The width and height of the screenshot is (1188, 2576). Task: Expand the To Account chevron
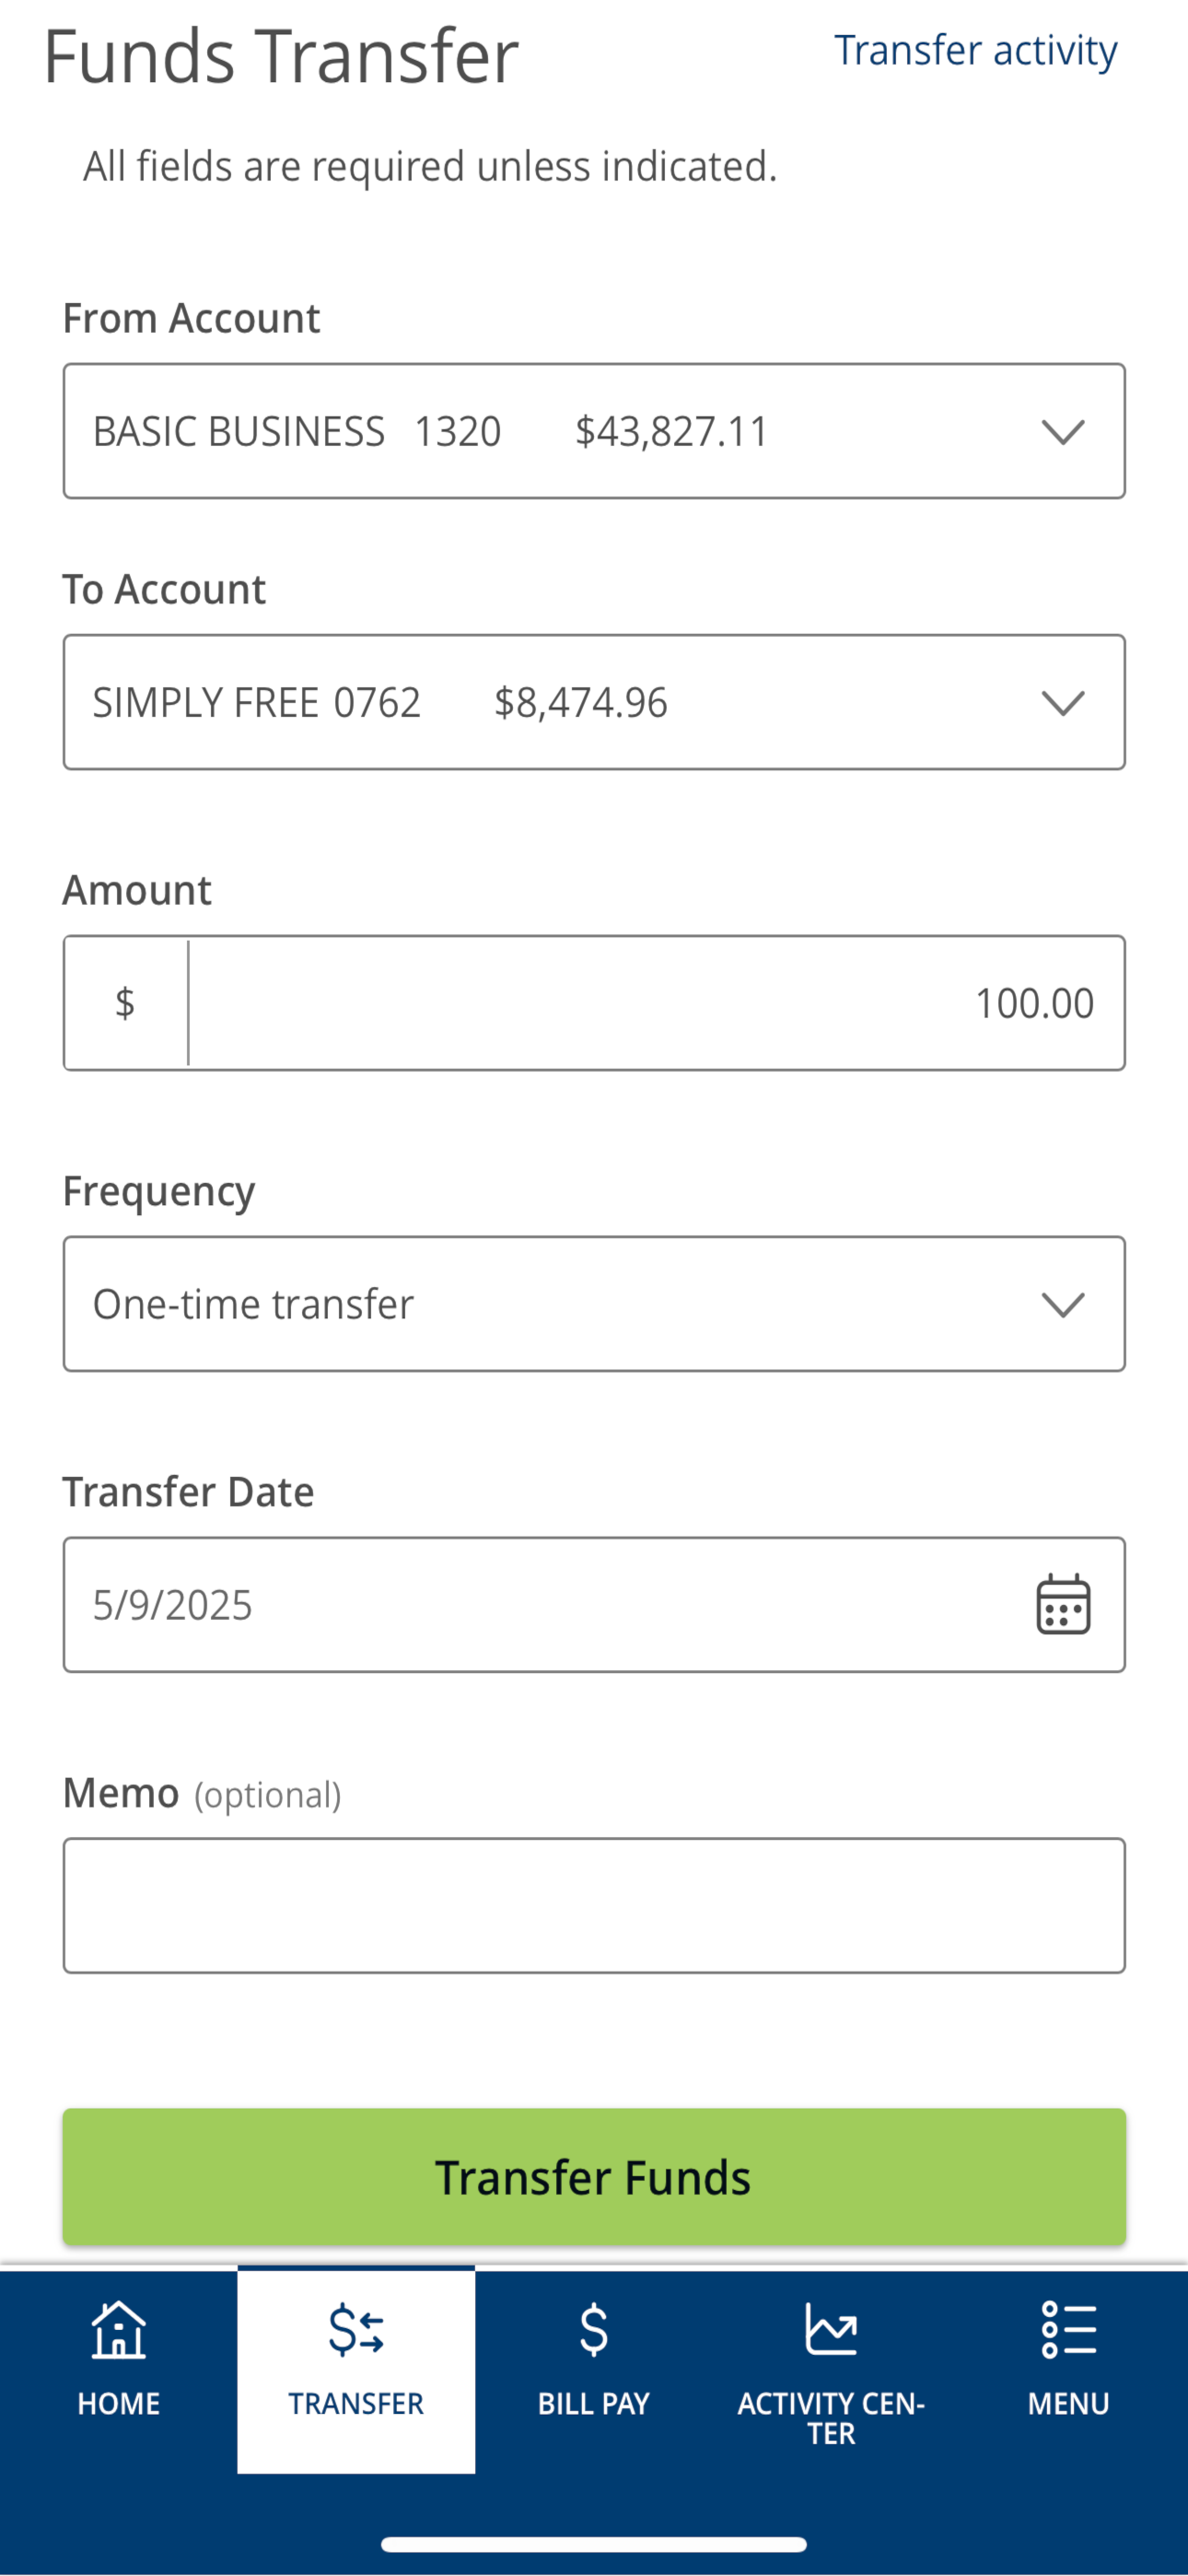point(1063,703)
